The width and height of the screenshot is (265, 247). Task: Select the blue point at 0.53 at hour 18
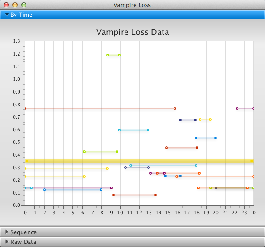tap(196, 138)
